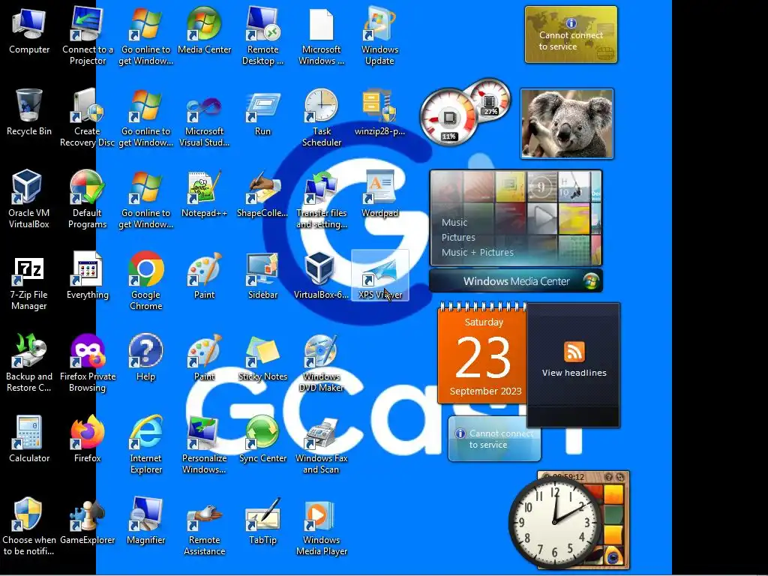The width and height of the screenshot is (768, 576).
Task: Select the ShapeCollector icon
Action: click(262, 194)
